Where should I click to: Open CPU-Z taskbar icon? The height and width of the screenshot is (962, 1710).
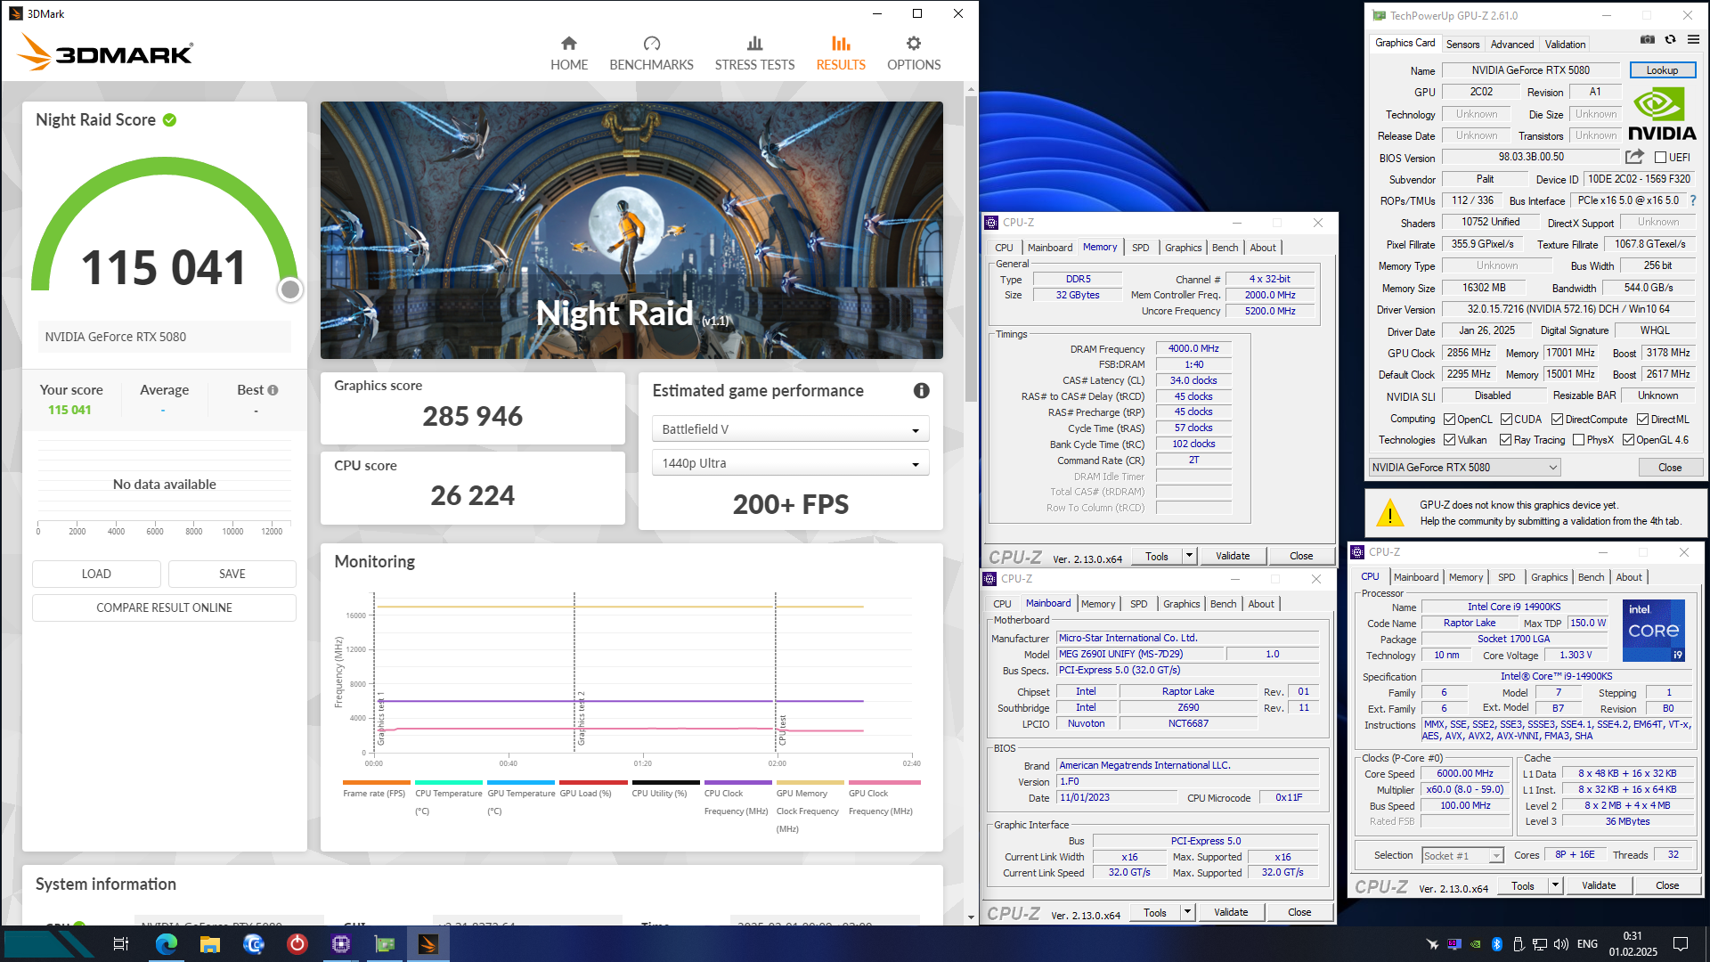[341, 944]
